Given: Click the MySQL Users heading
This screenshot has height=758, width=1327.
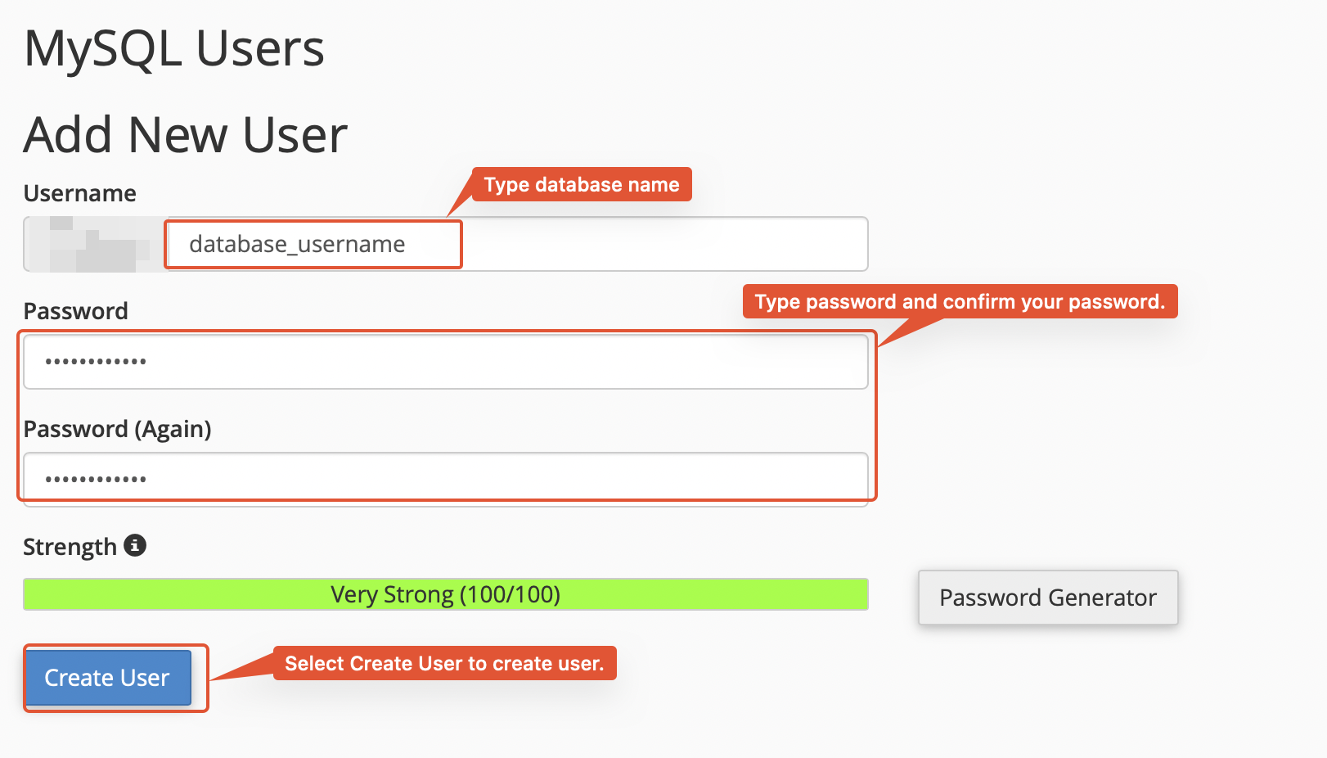Looking at the screenshot, I should 174,48.
